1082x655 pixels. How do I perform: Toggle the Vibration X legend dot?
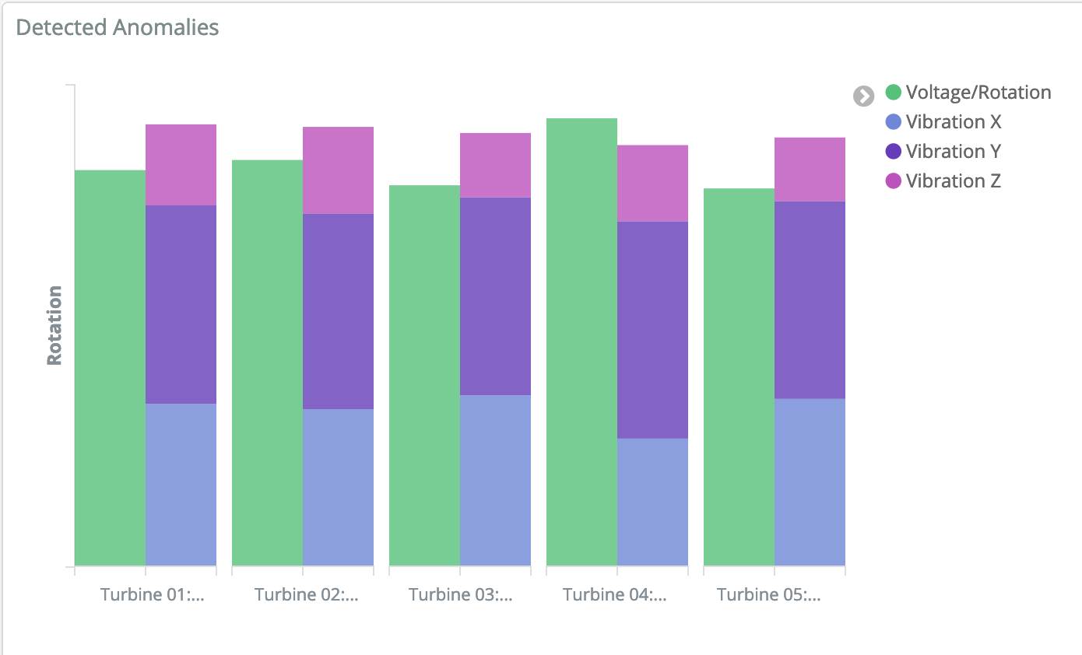894,122
